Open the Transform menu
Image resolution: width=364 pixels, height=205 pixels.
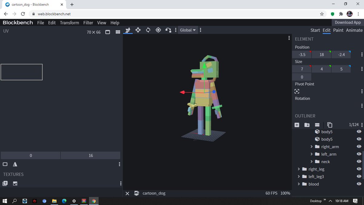[x=69, y=22]
